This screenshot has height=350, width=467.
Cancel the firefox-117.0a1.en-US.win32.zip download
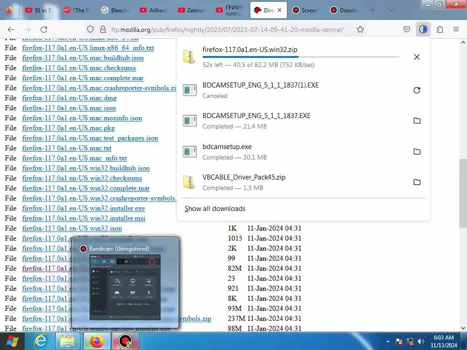pyautogui.click(x=417, y=57)
